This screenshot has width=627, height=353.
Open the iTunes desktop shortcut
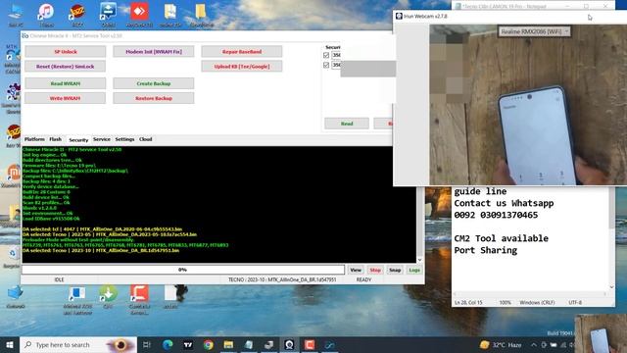46,14
